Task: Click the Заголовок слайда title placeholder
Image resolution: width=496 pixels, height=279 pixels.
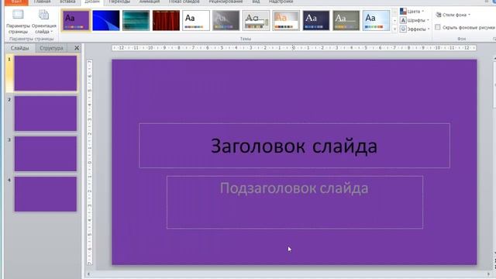Action: point(294,146)
